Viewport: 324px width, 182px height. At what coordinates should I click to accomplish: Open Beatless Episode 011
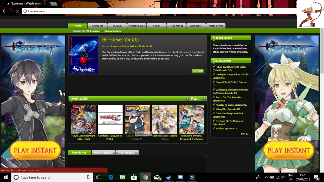[x=226, y=129]
